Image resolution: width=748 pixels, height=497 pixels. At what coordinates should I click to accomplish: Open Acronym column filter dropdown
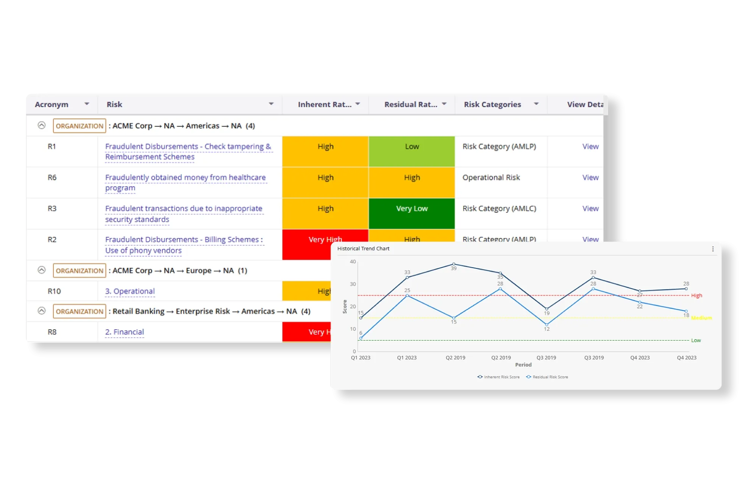point(87,104)
